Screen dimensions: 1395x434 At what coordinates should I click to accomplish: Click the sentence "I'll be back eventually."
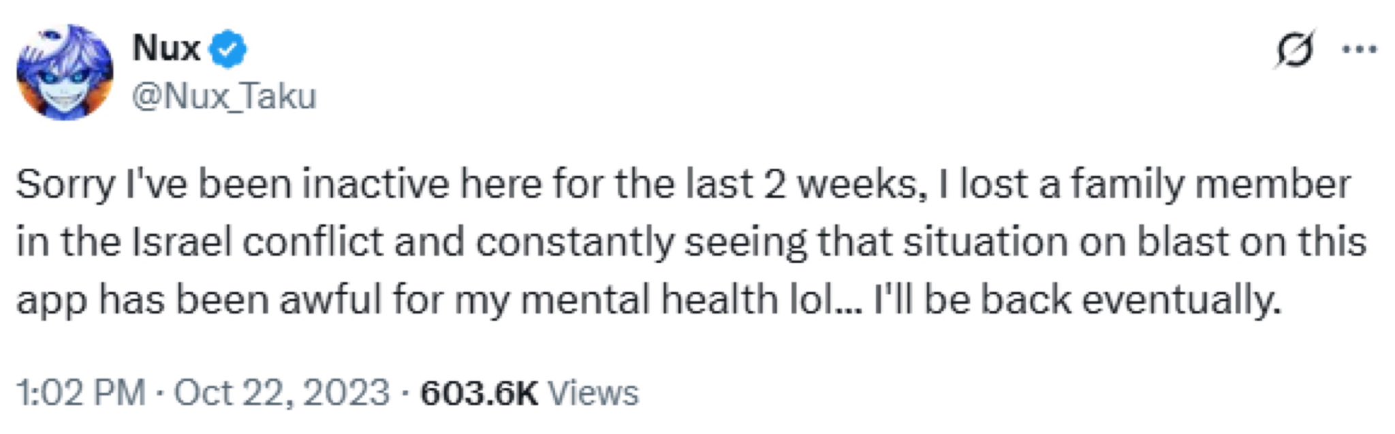tap(1078, 301)
